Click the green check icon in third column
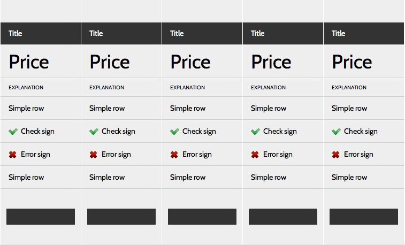The width and height of the screenshot is (405, 245). [174, 132]
